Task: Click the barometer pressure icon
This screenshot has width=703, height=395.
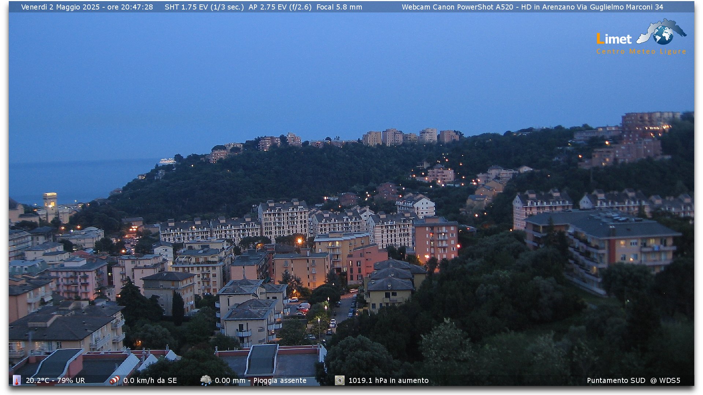Action: coord(339,380)
